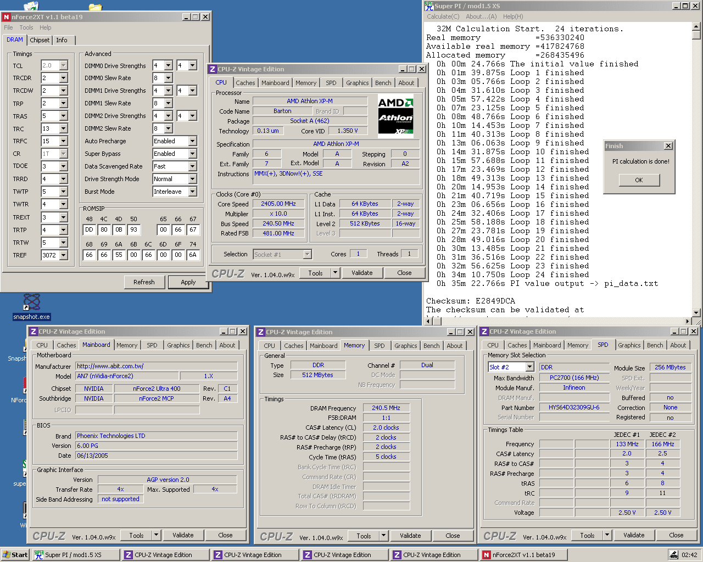Click the ROMSIP 48 field containing DD

[x=89, y=230]
